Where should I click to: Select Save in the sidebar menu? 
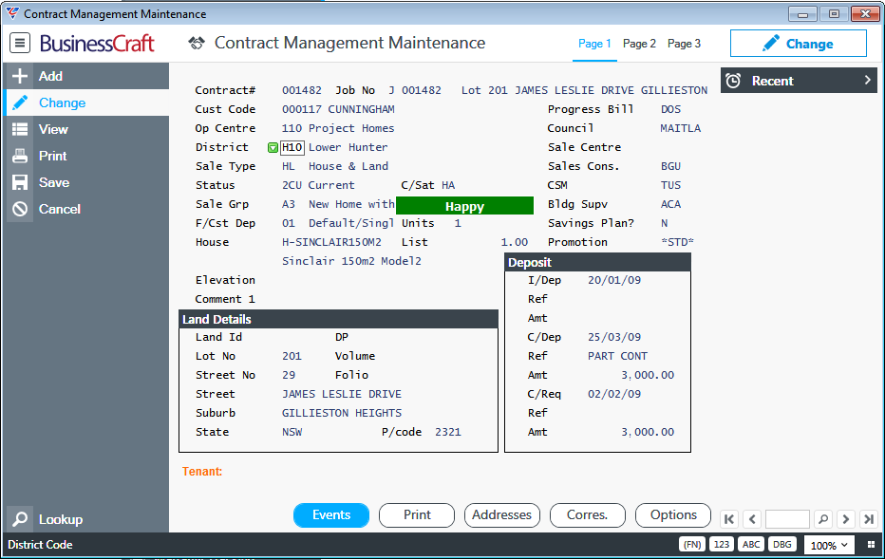pos(86,182)
